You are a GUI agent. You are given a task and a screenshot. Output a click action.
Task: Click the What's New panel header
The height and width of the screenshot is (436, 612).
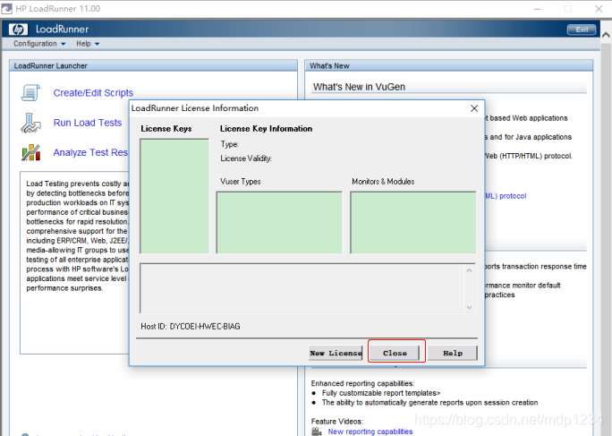pyautogui.click(x=449, y=65)
